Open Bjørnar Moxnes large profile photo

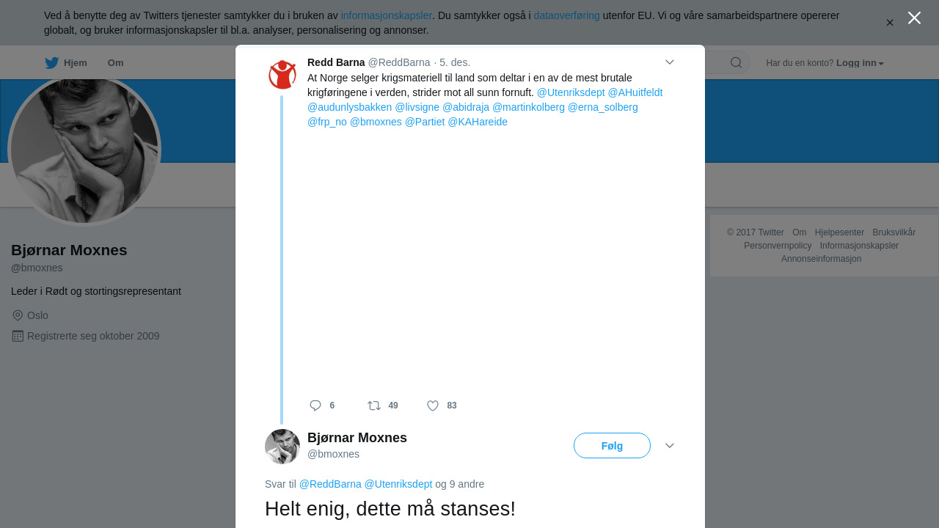coord(84,150)
